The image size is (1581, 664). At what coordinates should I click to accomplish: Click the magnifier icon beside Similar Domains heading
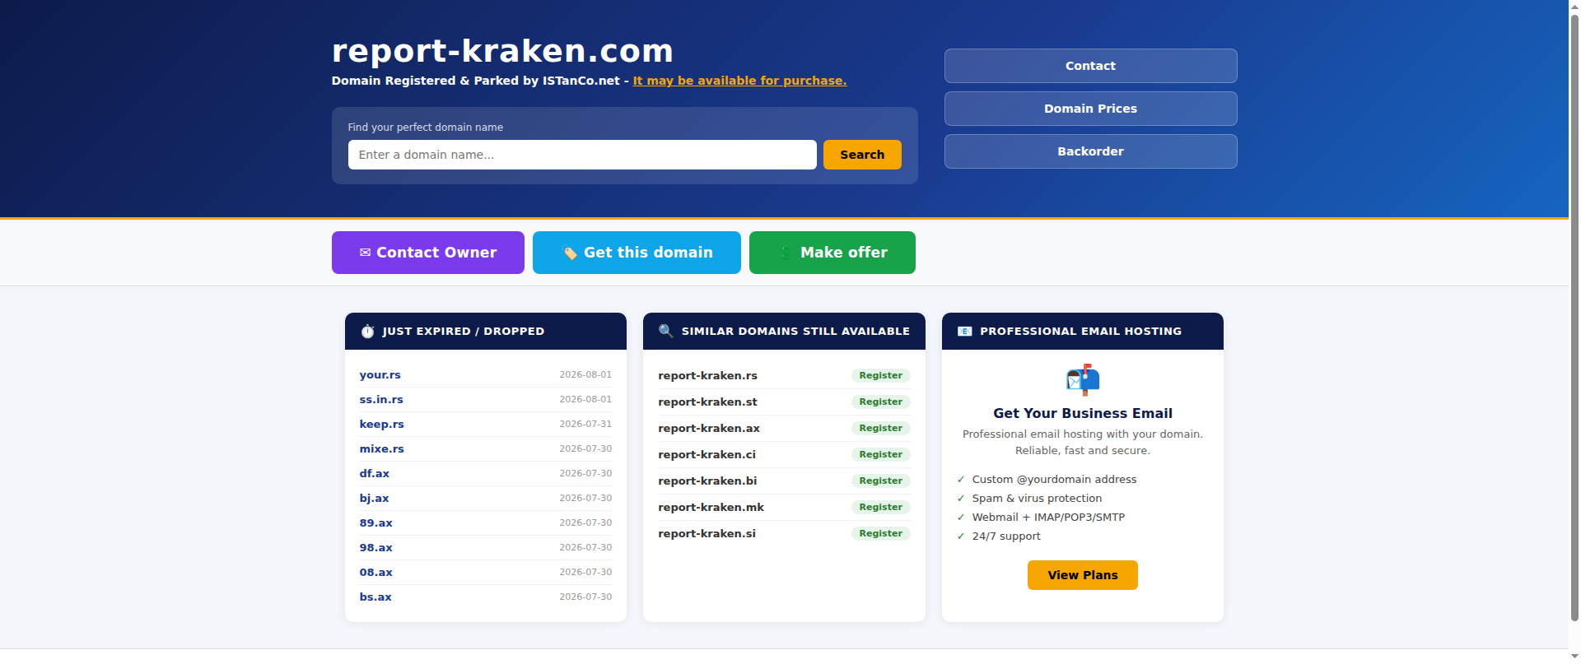click(666, 331)
